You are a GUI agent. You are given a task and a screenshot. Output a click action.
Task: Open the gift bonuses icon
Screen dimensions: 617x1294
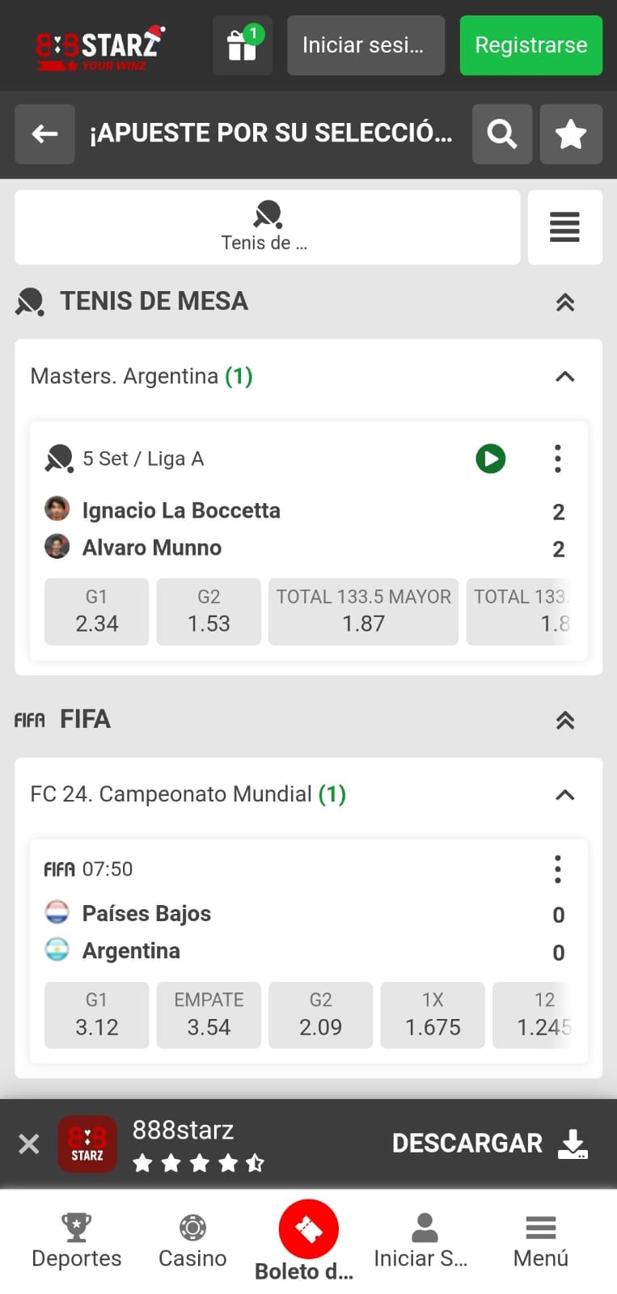[x=242, y=45]
